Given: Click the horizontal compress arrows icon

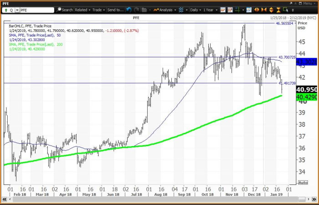Looking at the screenshot, I should coord(264,10).
